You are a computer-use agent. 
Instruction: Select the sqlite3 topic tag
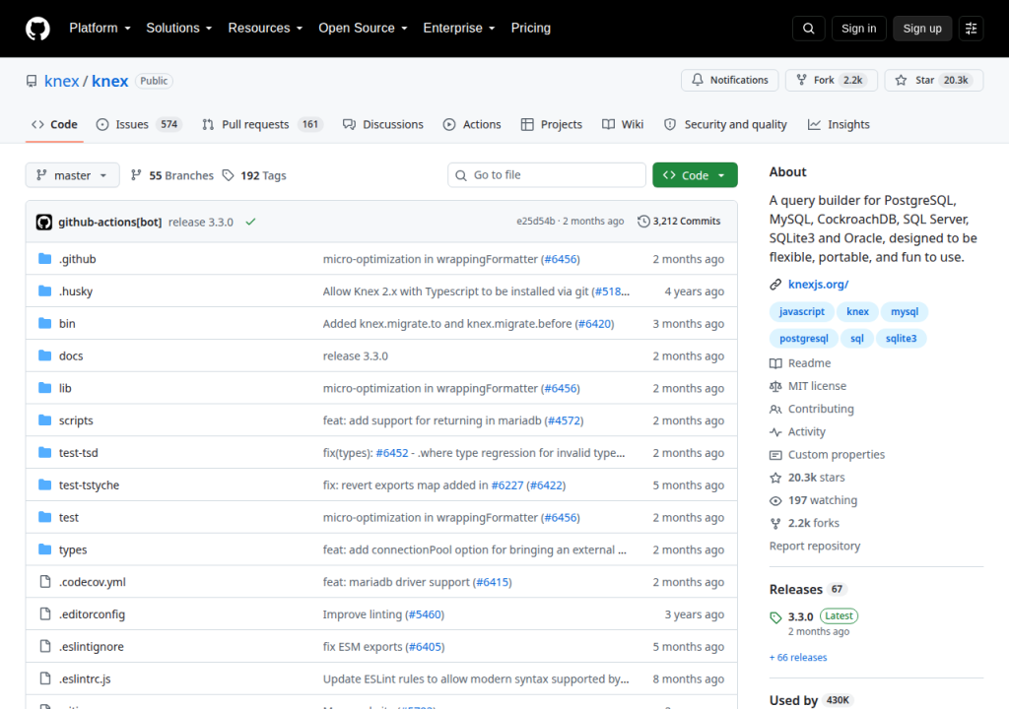point(901,339)
